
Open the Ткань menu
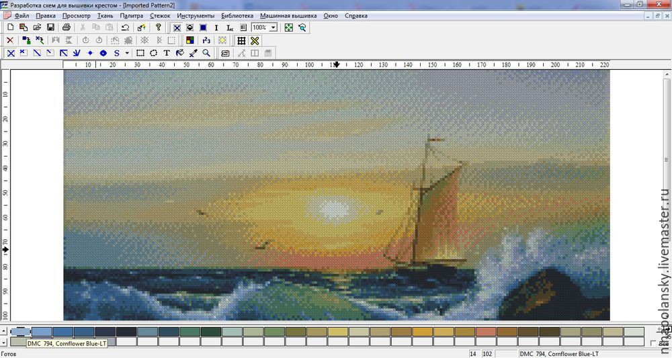[105, 16]
